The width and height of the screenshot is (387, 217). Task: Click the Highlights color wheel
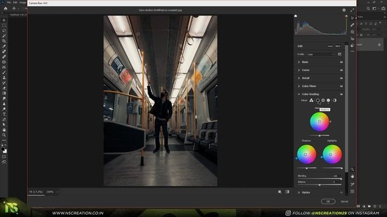[332, 154]
